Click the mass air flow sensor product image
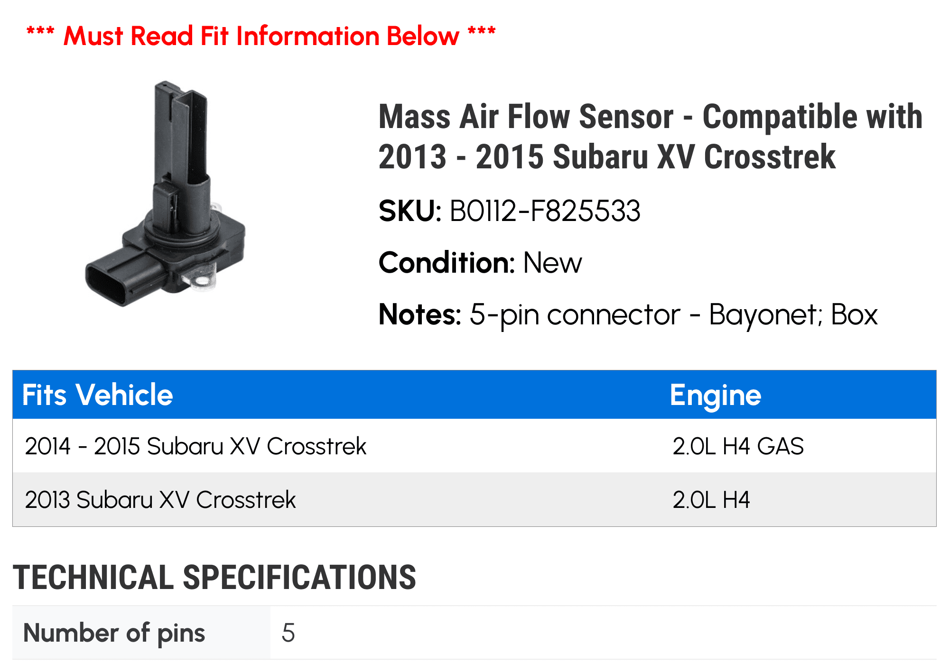The image size is (949, 672). (x=165, y=193)
